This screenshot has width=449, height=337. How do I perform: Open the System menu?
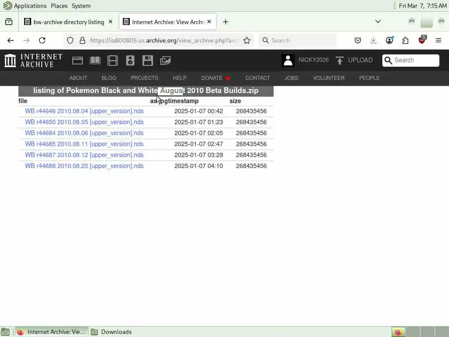tap(81, 6)
